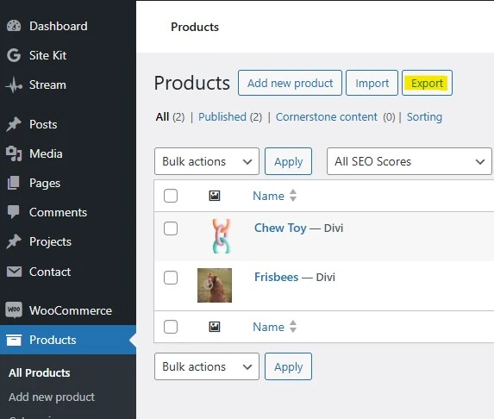Click the Add new product button

pos(290,83)
